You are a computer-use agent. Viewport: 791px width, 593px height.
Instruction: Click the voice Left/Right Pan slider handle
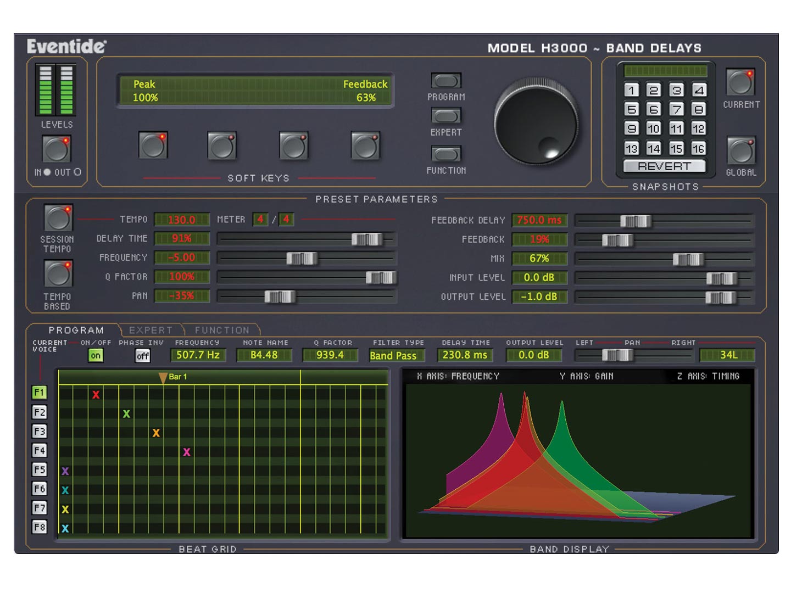tap(617, 355)
